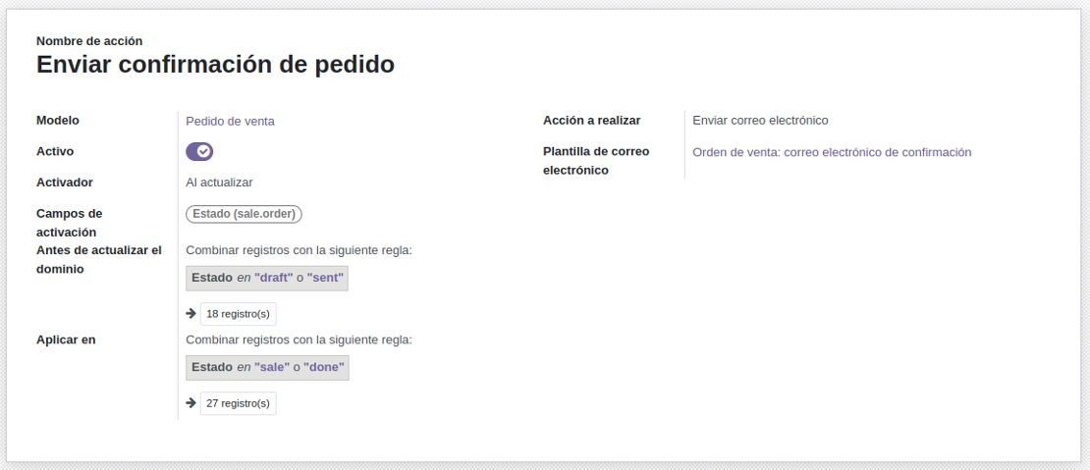This screenshot has height=470, width=1090.
Task: Click the Plantilla de correo electrónico label
Action: pos(596,160)
